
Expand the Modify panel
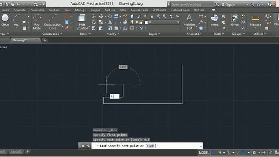(x=113, y=34)
